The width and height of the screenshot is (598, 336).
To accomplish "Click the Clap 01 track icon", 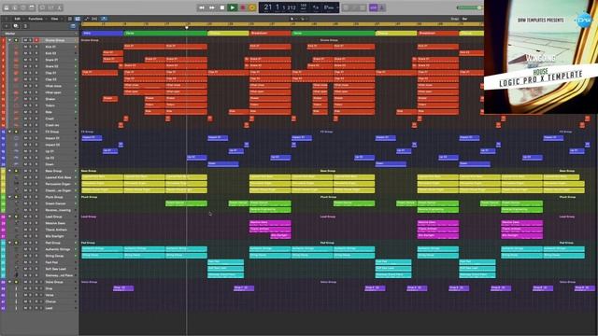I will 16,73.
